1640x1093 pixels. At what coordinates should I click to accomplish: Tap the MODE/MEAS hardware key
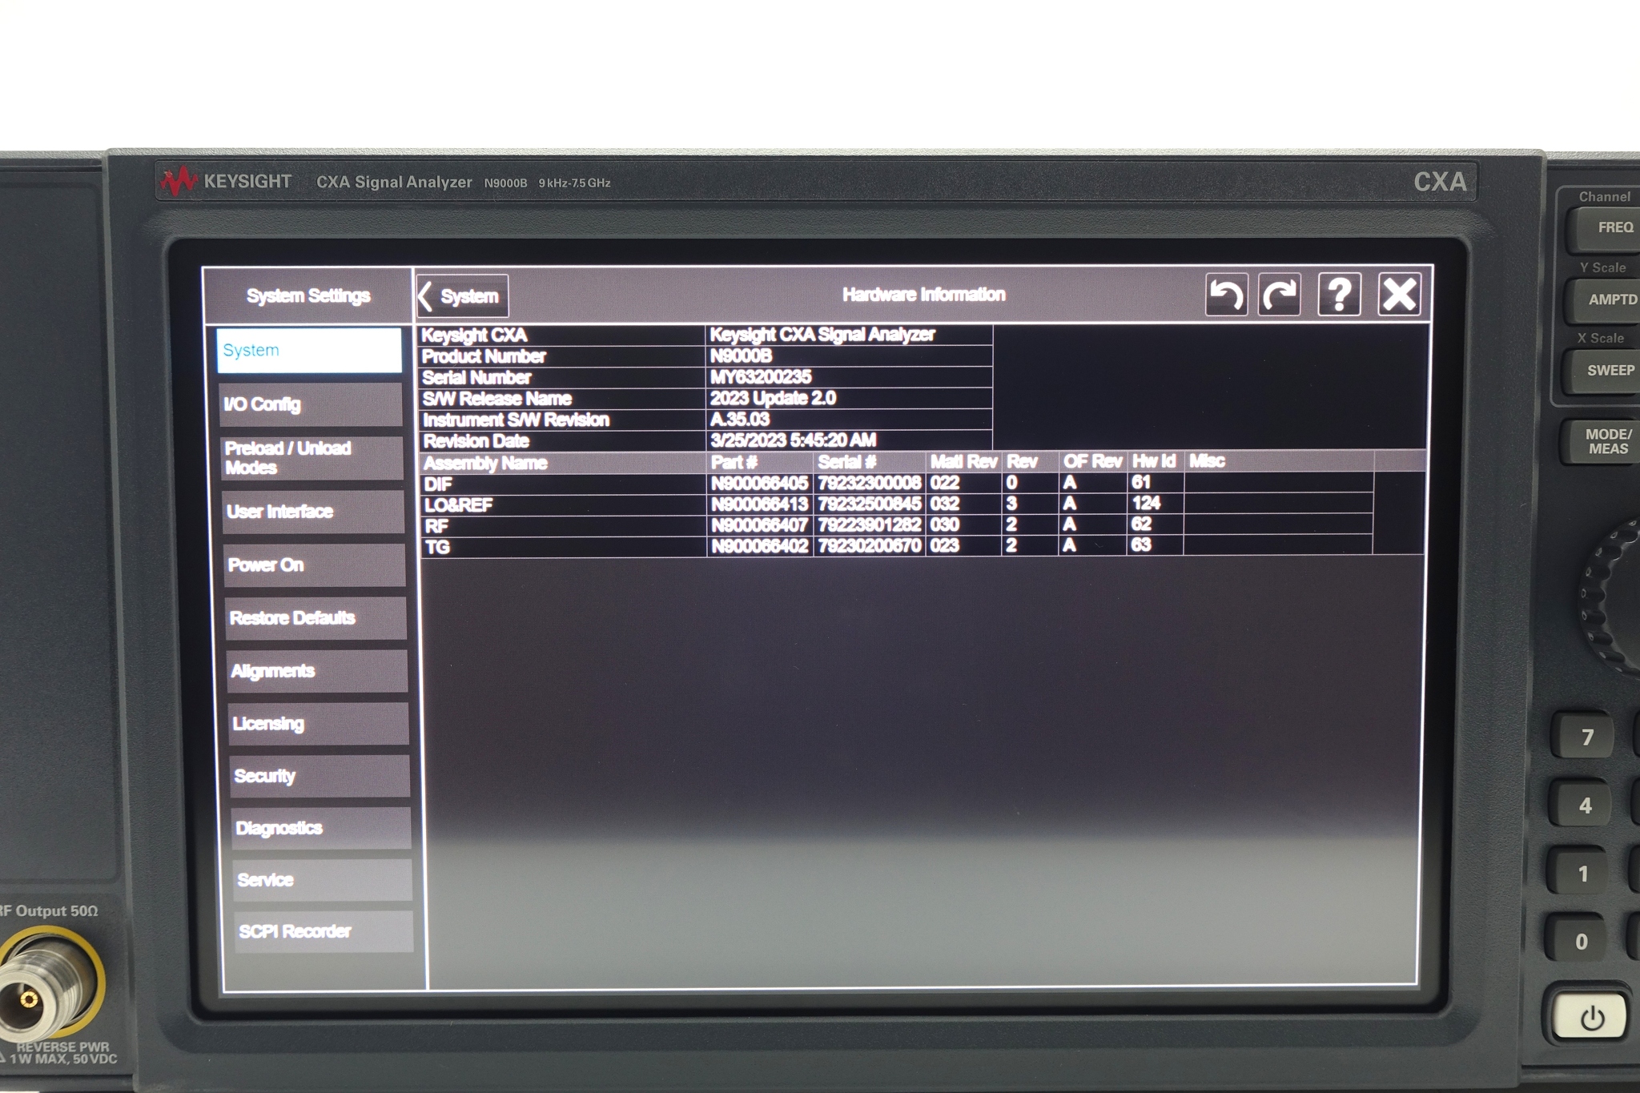tap(1602, 442)
